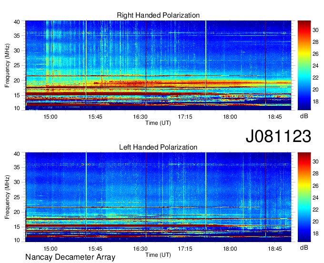Image resolution: width=324 pixels, height=263 pixels.
Task: Click the 10 MHz tick of Left Handed plot
Action: point(17,240)
